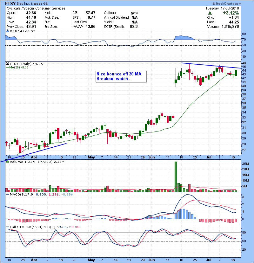The height and width of the screenshot is (263, 254).
Task: Select the High value 44.40
Action: 31,17
